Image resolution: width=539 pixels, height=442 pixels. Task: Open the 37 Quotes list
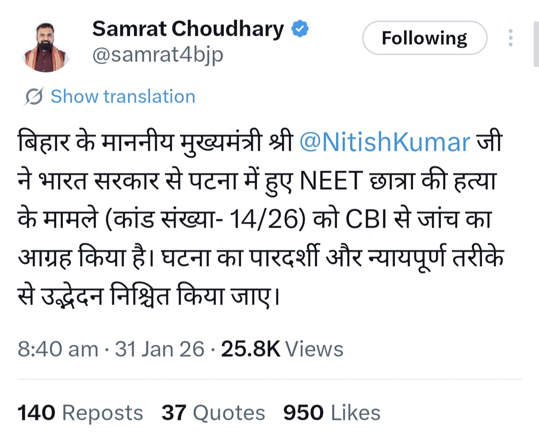pyautogui.click(x=213, y=413)
